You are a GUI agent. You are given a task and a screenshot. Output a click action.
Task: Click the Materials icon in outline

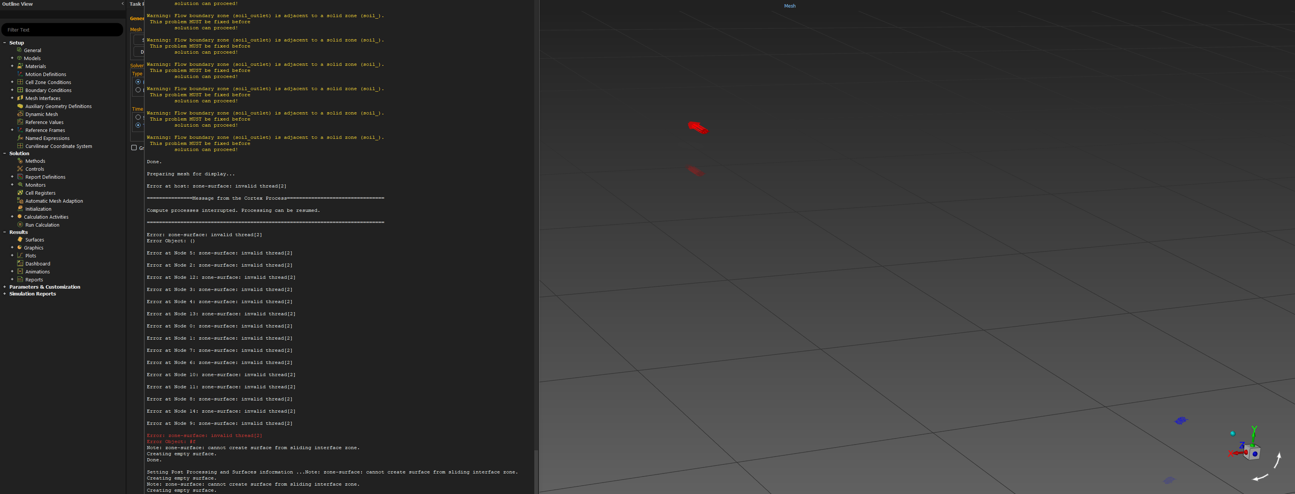coord(20,66)
